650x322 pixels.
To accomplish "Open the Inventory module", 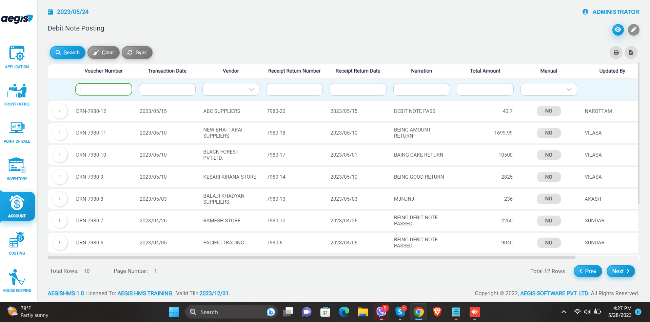I will pyautogui.click(x=17, y=169).
